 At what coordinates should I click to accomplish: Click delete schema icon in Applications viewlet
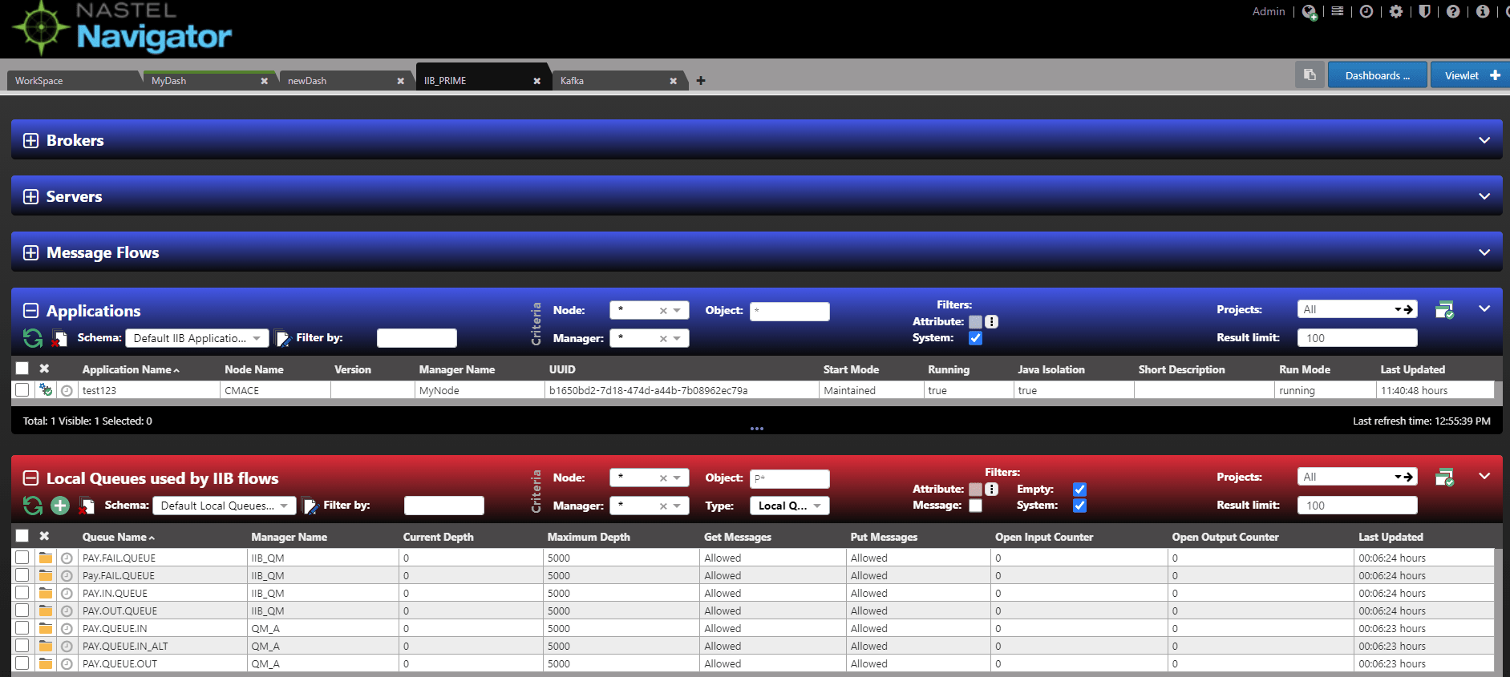(x=59, y=338)
